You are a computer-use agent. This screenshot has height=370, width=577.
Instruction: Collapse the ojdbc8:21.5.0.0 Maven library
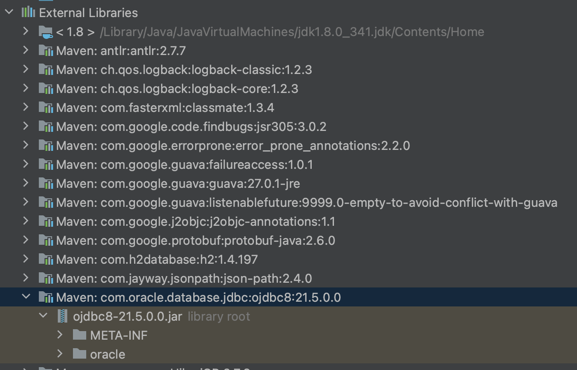tap(26, 297)
